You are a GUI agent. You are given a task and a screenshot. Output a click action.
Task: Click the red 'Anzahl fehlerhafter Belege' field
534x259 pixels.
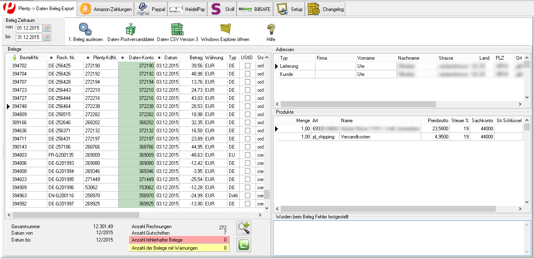[179, 240]
